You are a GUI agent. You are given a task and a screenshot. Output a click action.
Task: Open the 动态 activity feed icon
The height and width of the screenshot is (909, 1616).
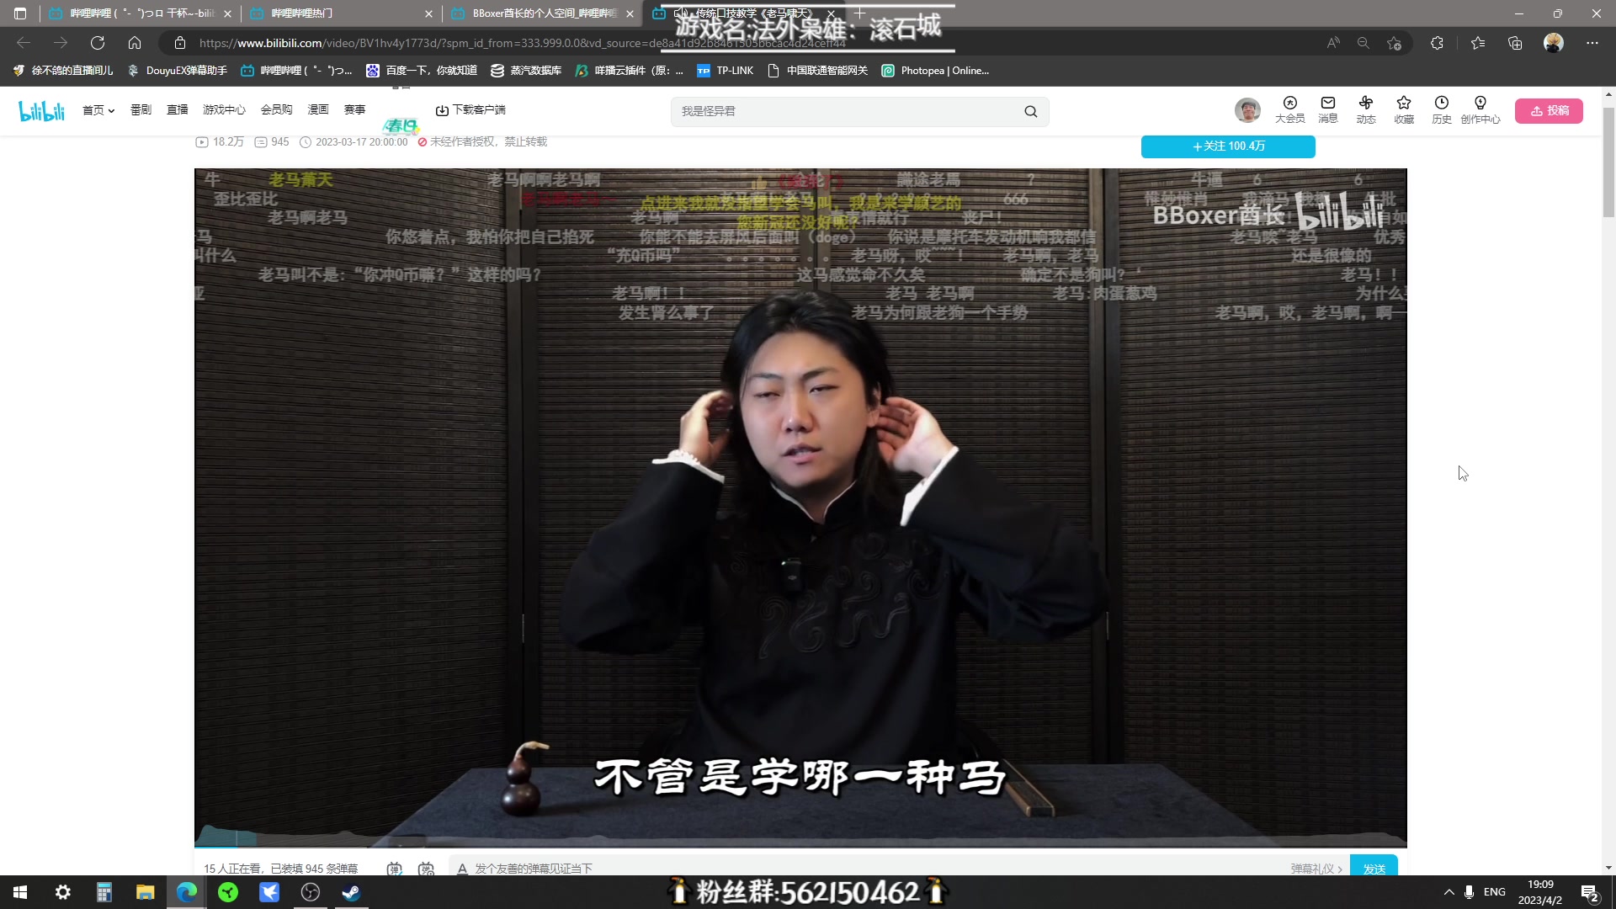(x=1365, y=110)
